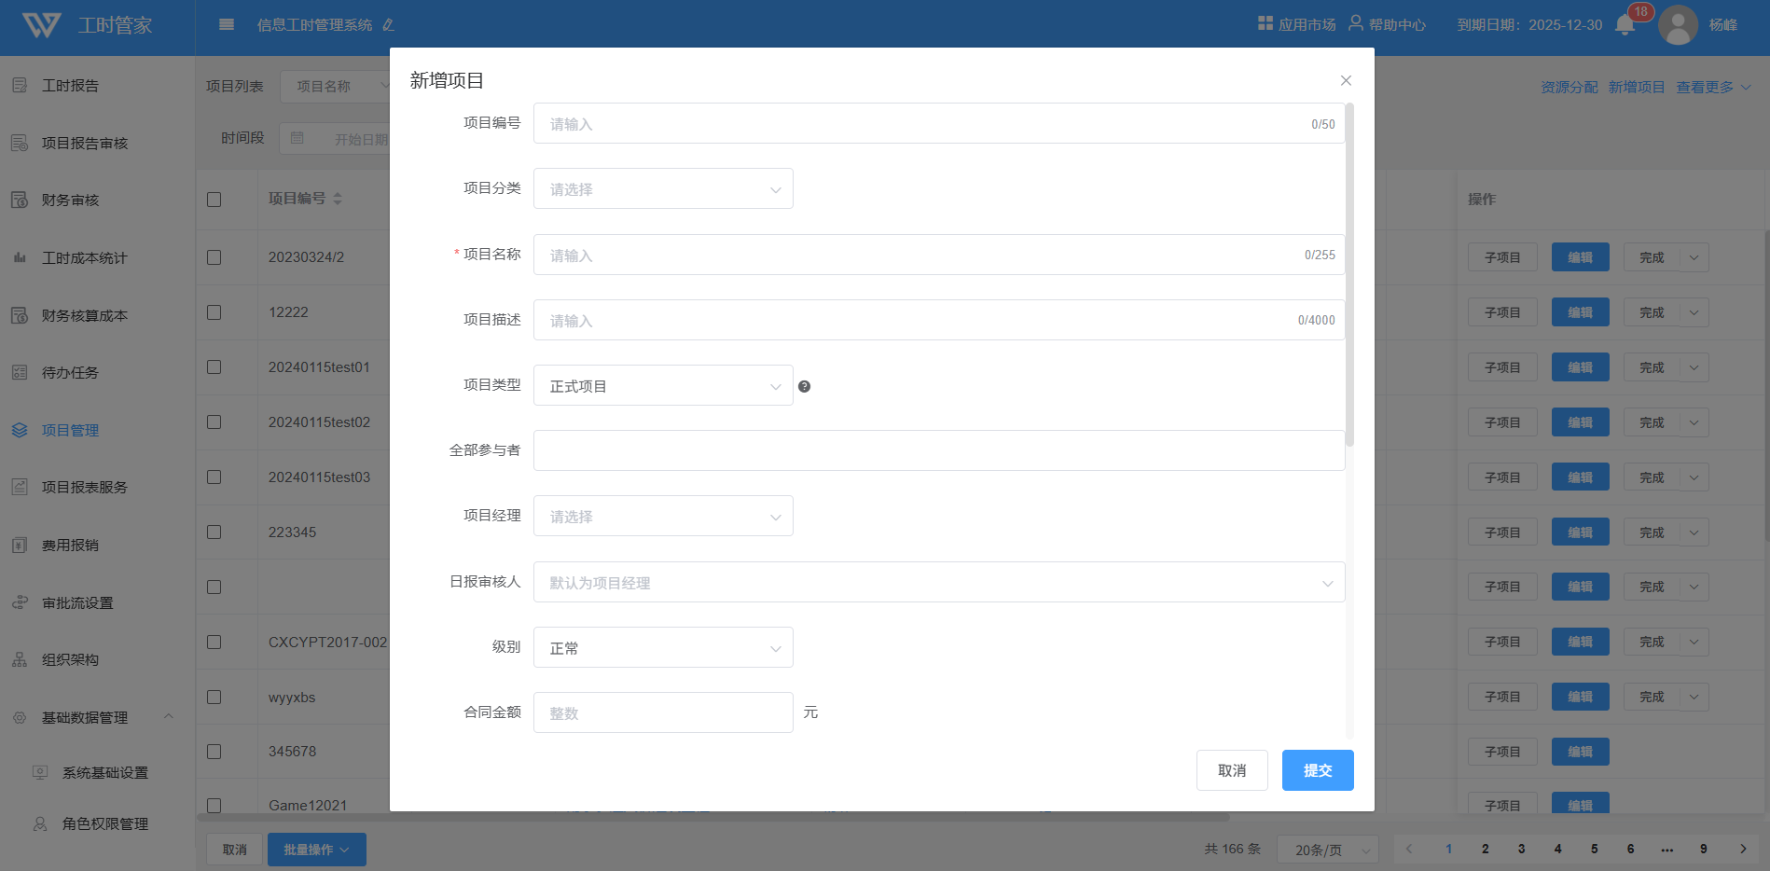Screen dimensions: 1770x871
Task: Click the hamburger menu icon in header
Action: [227, 24]
